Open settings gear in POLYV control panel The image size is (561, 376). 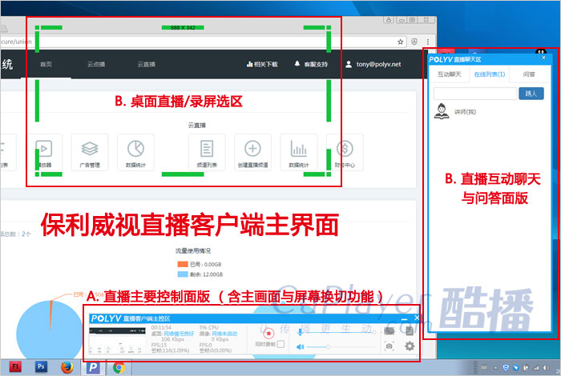coord(410,346)
